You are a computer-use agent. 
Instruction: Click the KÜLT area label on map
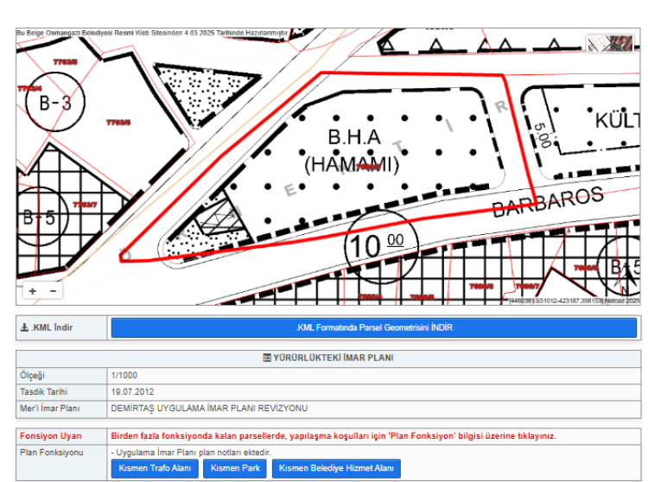(615, 120)
